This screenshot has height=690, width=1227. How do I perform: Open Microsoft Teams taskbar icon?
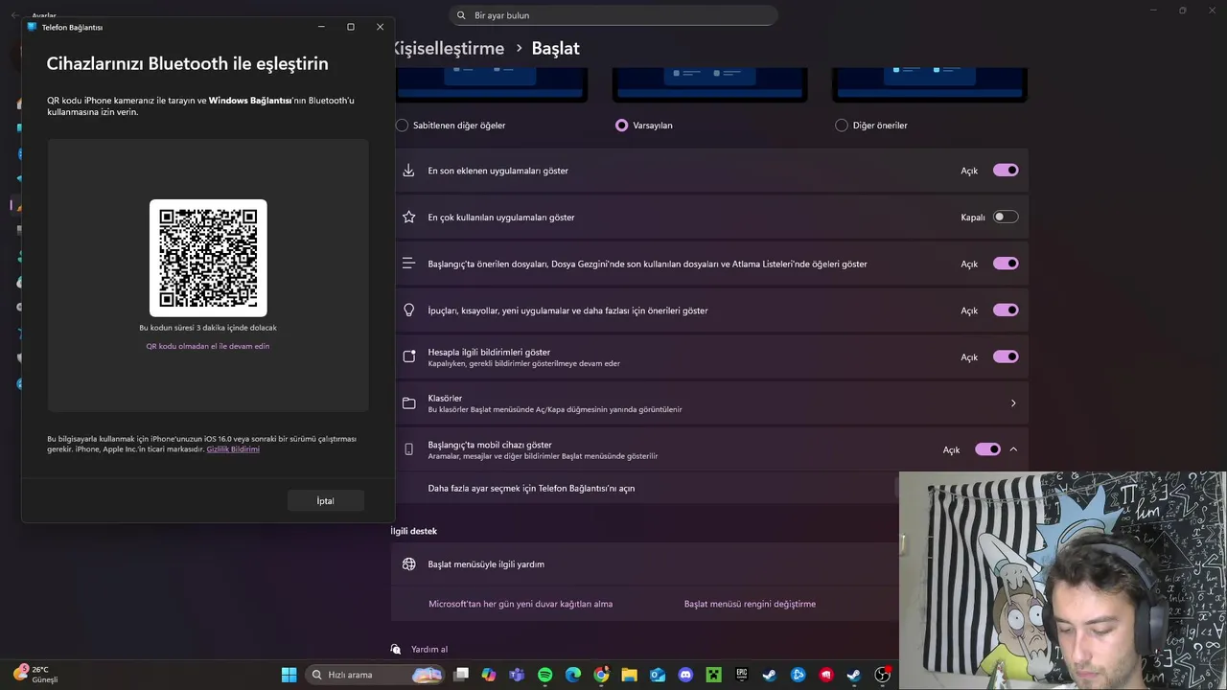[x=517, y=675]
